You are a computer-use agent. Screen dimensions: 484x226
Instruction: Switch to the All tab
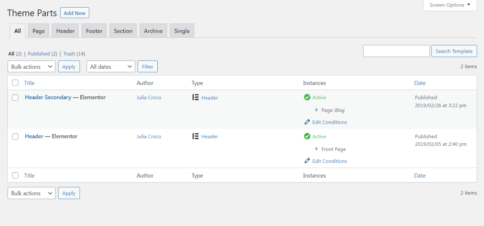tap(18, 31)
